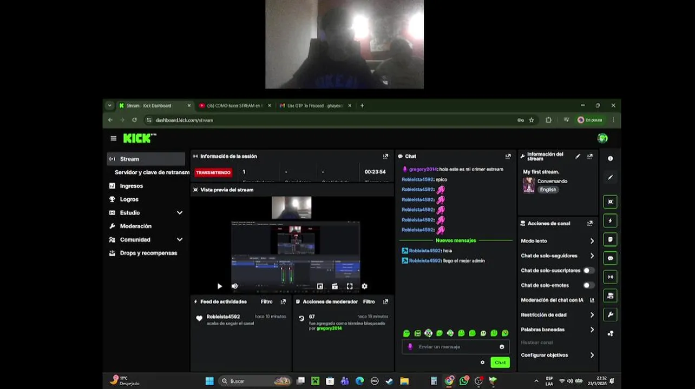Toggle the lightning bolt widget icon in rail
Screen dimensions: 695x389
[610, 220]
